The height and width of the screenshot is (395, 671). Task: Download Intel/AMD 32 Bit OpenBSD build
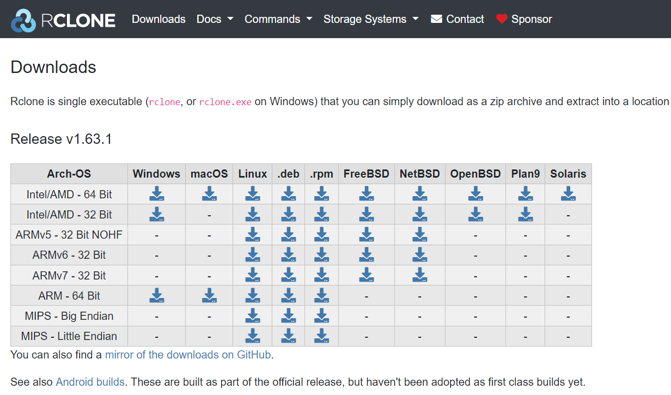(x=475, y=214)
